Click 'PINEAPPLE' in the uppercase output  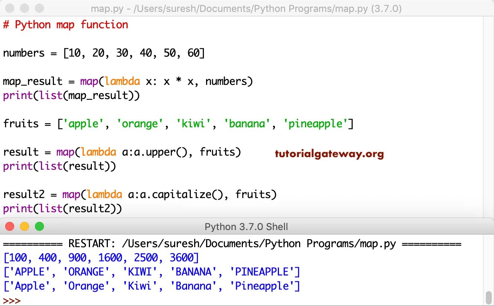262,272
